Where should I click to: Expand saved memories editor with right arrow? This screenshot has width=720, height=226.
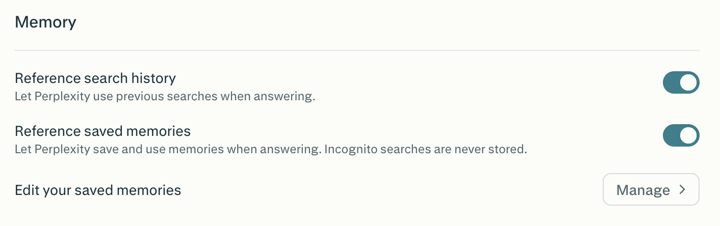coord(682,190)
